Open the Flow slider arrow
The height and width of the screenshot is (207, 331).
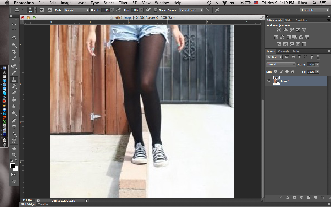[141, 10]
